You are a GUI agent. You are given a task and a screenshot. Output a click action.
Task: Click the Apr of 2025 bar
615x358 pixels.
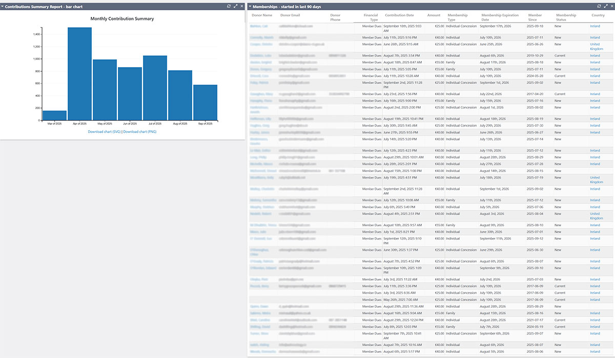(79, 74)
